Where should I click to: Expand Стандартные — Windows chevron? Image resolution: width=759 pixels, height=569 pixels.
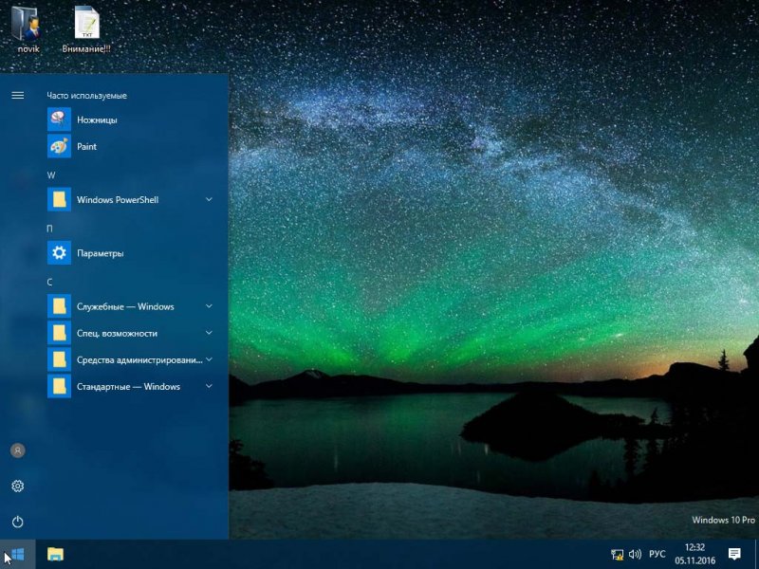tap(209, 386)
